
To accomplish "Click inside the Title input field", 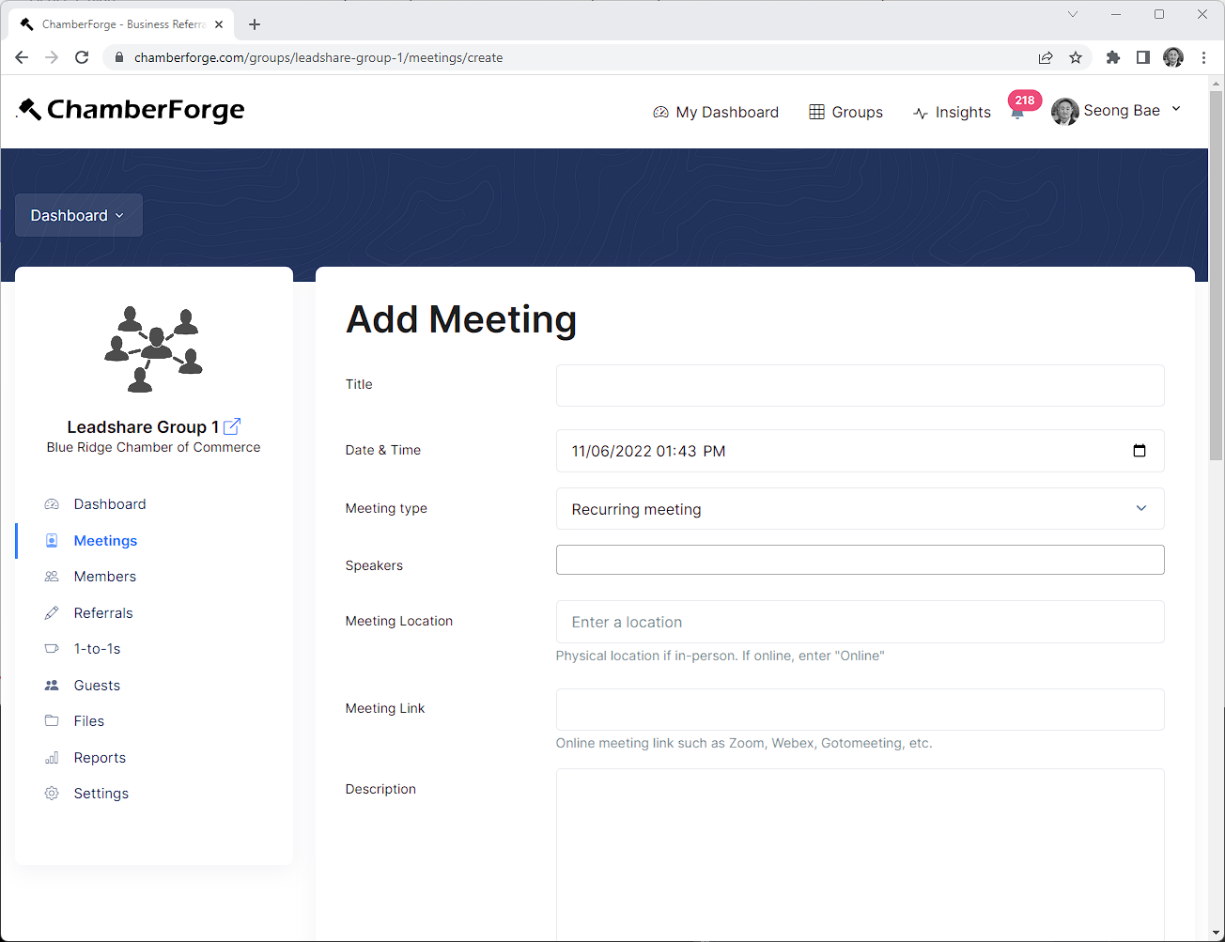I will coord(860,385).
